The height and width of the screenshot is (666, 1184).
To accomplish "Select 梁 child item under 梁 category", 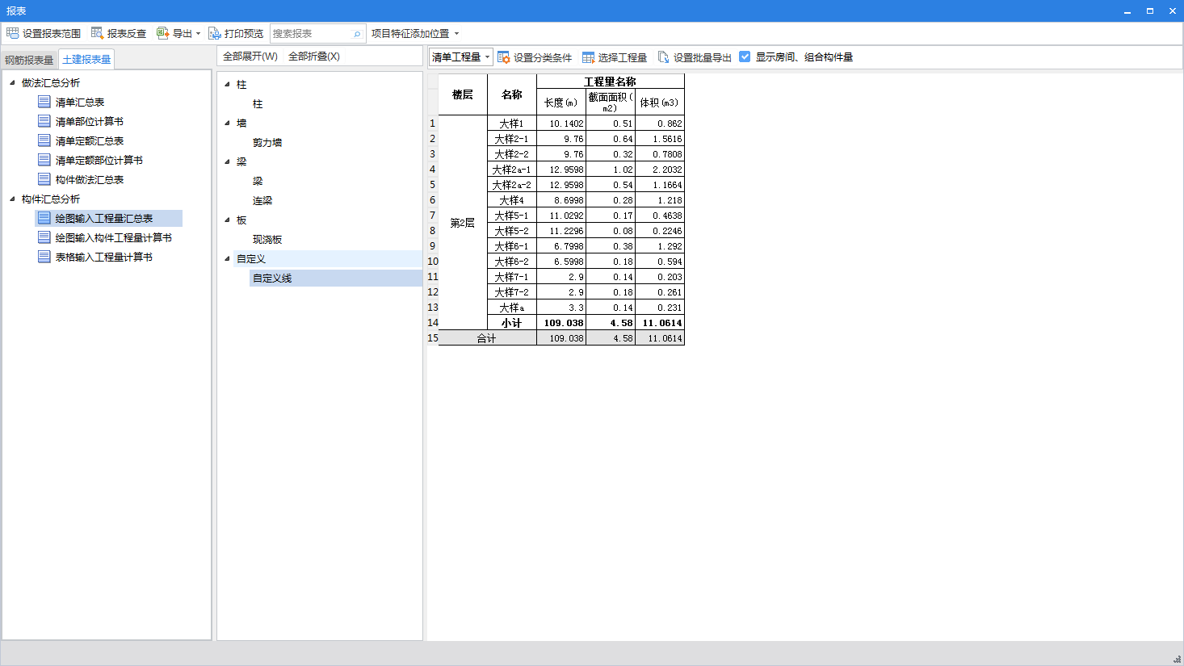I will [258, 181].
